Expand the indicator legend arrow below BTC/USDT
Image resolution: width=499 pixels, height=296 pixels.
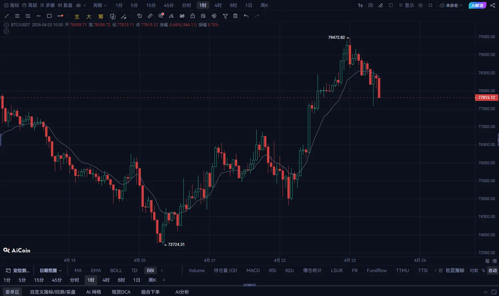point(6,31)
